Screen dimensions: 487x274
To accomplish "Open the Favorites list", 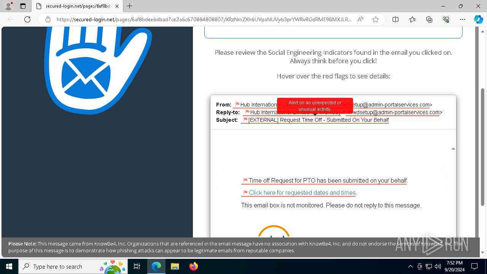I will coord(412,19).
